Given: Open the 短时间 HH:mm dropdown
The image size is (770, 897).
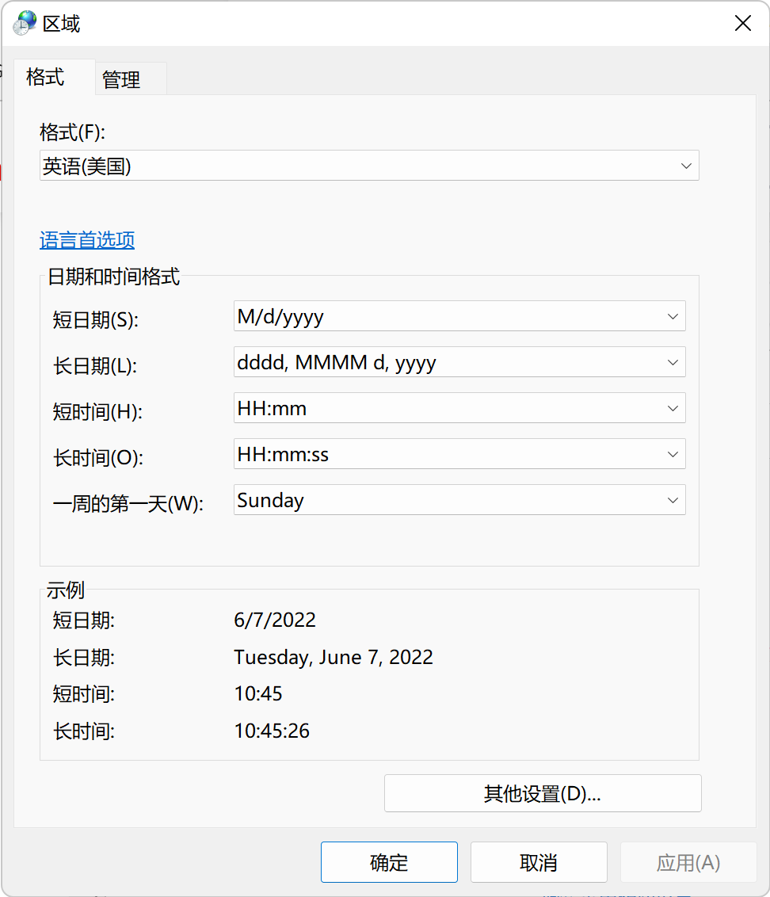Looking at the screenshot, I should pos(459,408).
